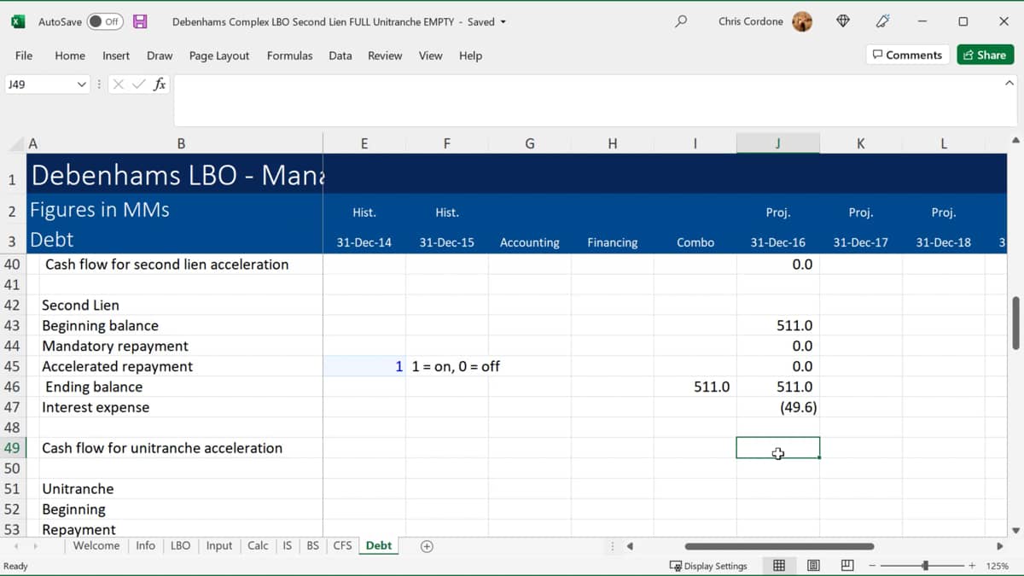Open the Draw ribbon tab

pyautogui.click(x=160, y=55)
